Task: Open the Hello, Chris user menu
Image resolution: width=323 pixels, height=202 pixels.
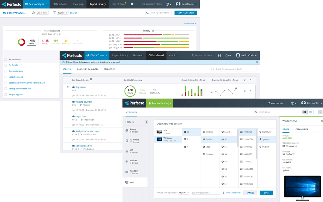Action: [246, 55]
